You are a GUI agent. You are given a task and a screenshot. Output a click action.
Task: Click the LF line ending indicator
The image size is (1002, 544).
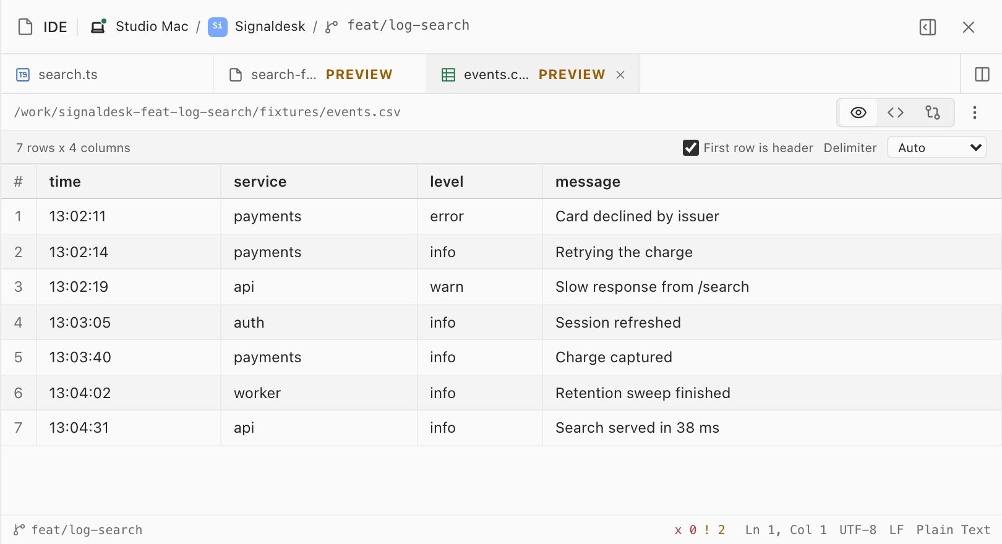(896, 530)
